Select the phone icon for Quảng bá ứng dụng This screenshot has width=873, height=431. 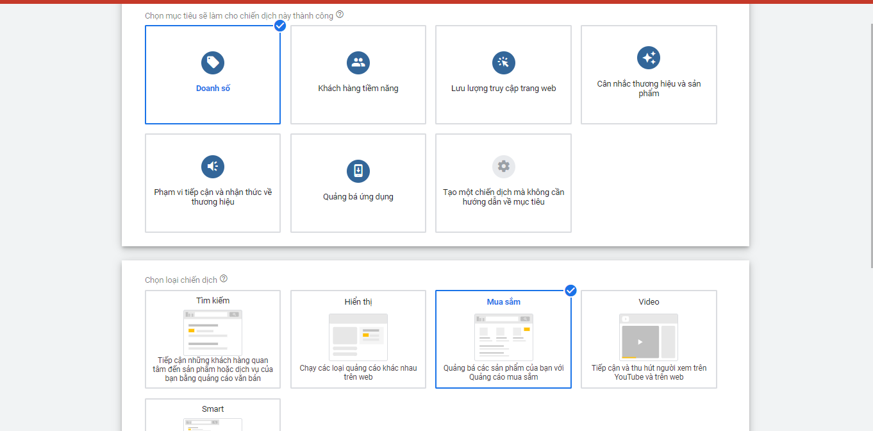click(358, 171)
